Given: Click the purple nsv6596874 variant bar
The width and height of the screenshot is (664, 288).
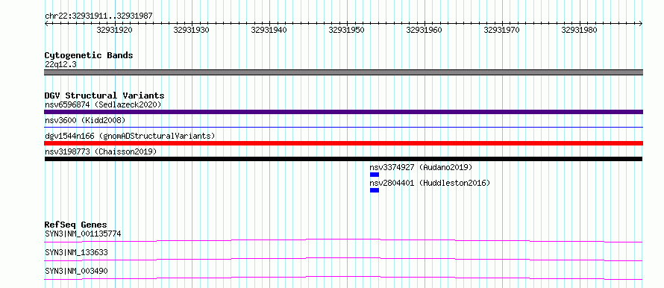Looking at the screenshot, I should pyautogui.click(x=343, y=112).
